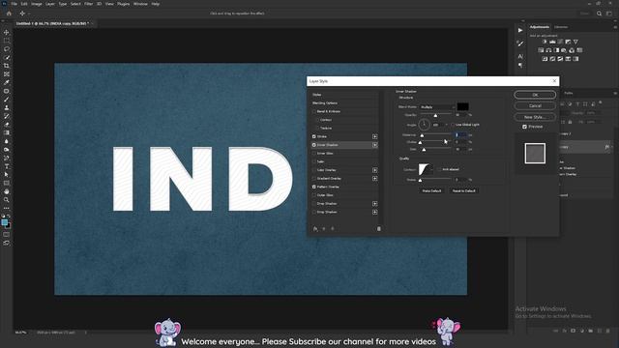The height and width of the screenshot is (348, 619).
Task: Open the Adjustments panel flyout menu
Action: point(615,27)
